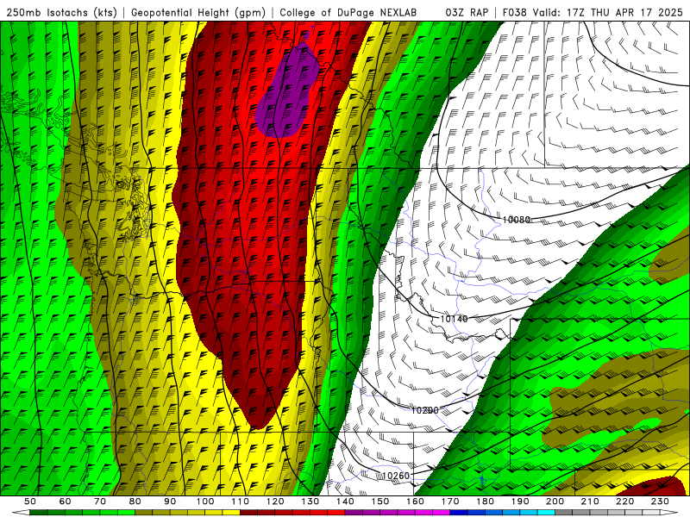Click the 140 value on the color scale

click(345, 501)
